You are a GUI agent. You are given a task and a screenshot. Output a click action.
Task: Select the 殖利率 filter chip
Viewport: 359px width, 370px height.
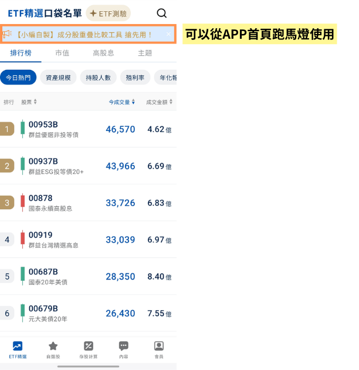135,78
